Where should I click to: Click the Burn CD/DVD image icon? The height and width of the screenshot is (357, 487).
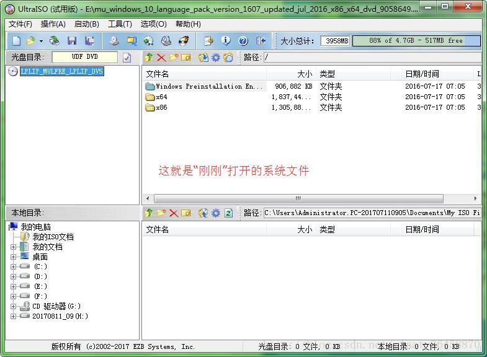point(184,41)
